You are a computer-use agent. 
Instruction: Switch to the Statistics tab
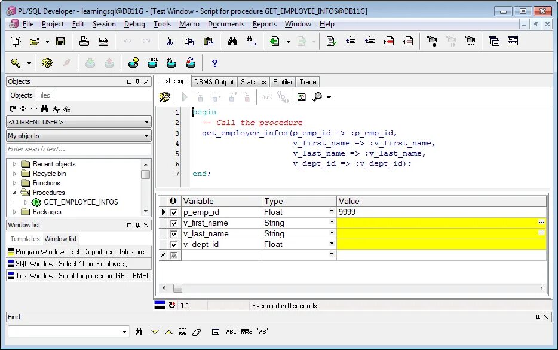click(253, 82)
